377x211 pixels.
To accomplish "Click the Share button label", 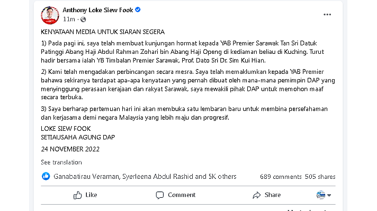I will click(x=272, y=195).
